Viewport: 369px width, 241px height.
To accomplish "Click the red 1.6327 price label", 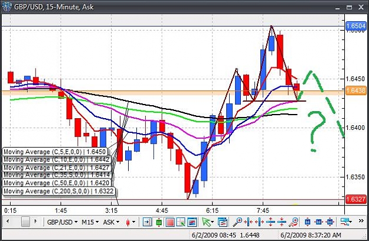I will (356, 199).
